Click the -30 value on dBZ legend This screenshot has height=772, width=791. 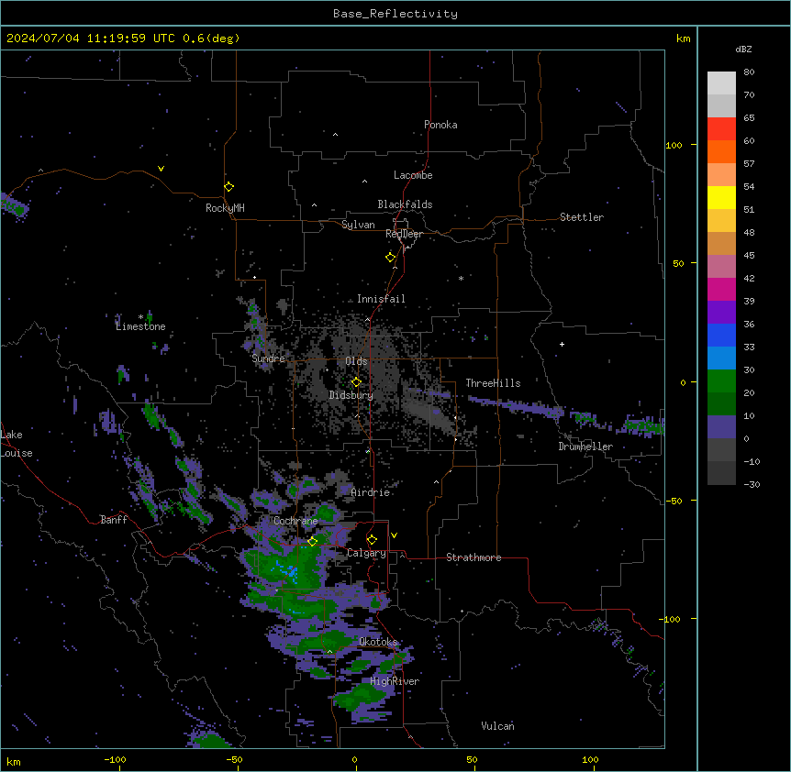[x=752, y=484]
